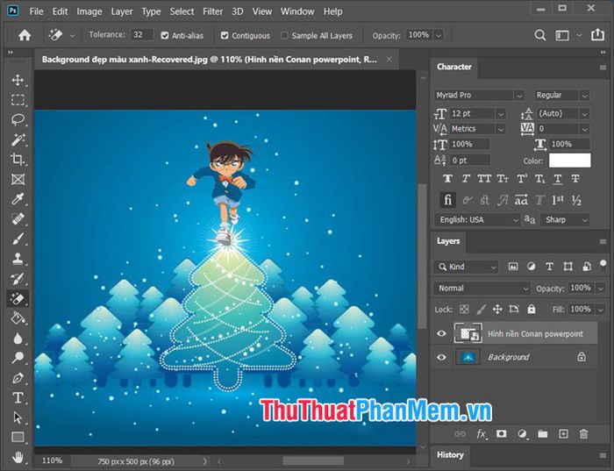Select the Healing Brush tool
The width and height of the screenshot is (614, 471).
(18, 219)
